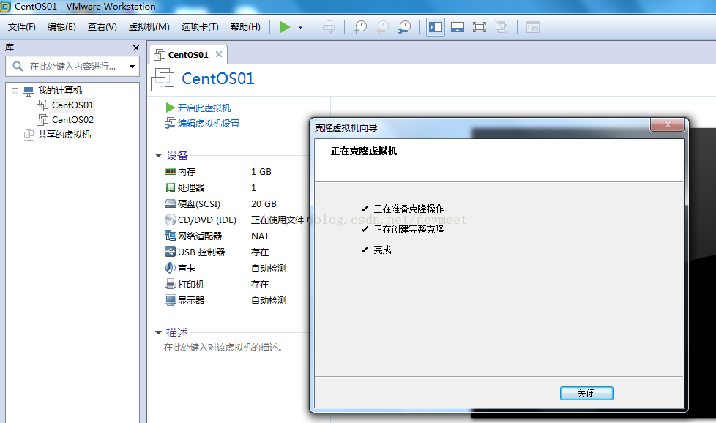Click the USB 控制器 icon
716x423 pixels.
(171, 252)
